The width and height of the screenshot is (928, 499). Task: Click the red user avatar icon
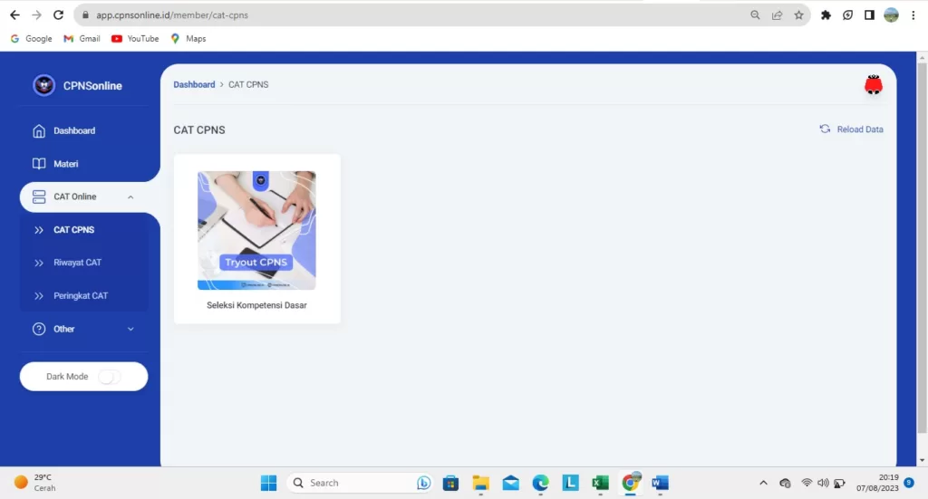tap(873, 85)
